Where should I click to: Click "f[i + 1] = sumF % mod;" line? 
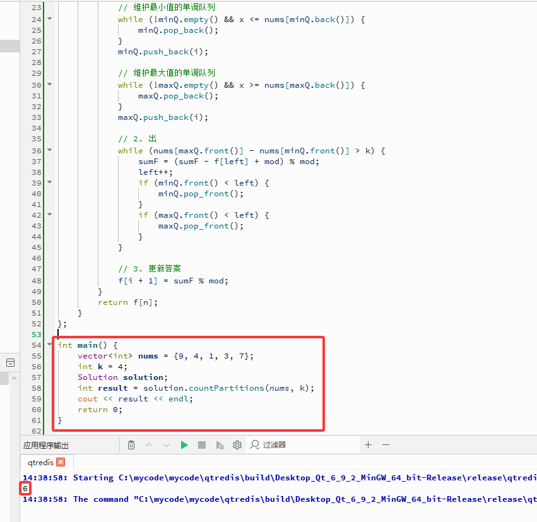click(173, 281)
